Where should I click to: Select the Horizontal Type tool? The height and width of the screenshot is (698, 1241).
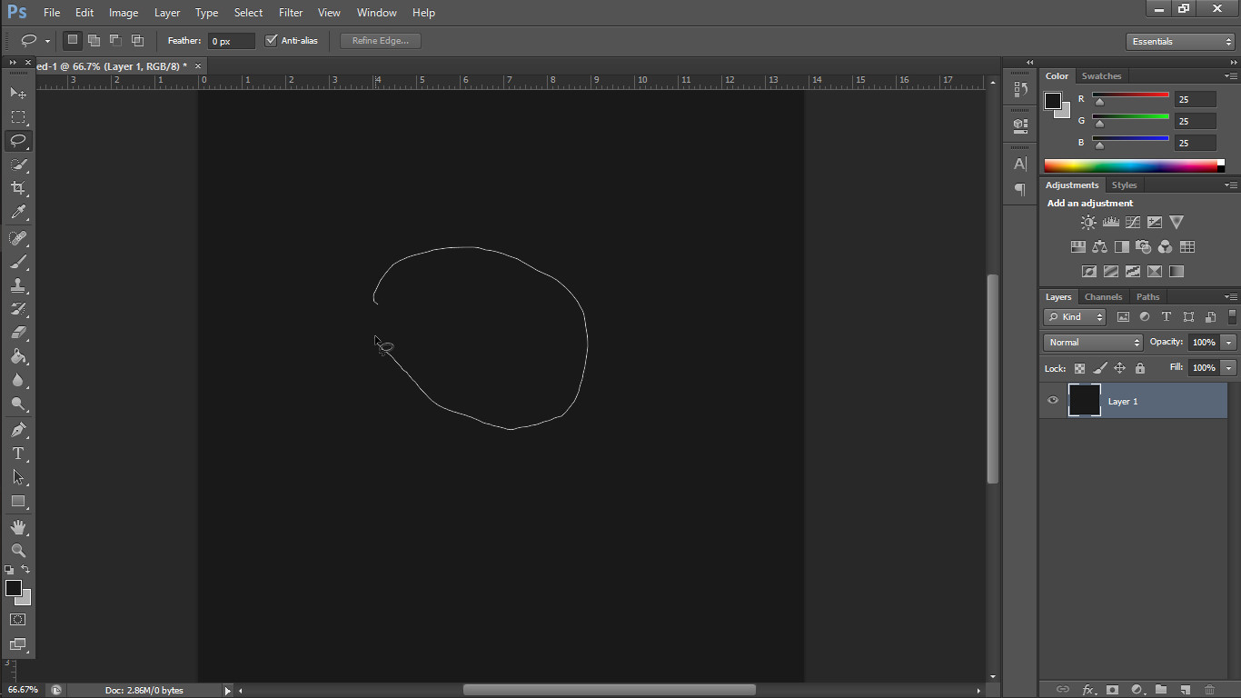pyautogui.click(x=18, y=454)
